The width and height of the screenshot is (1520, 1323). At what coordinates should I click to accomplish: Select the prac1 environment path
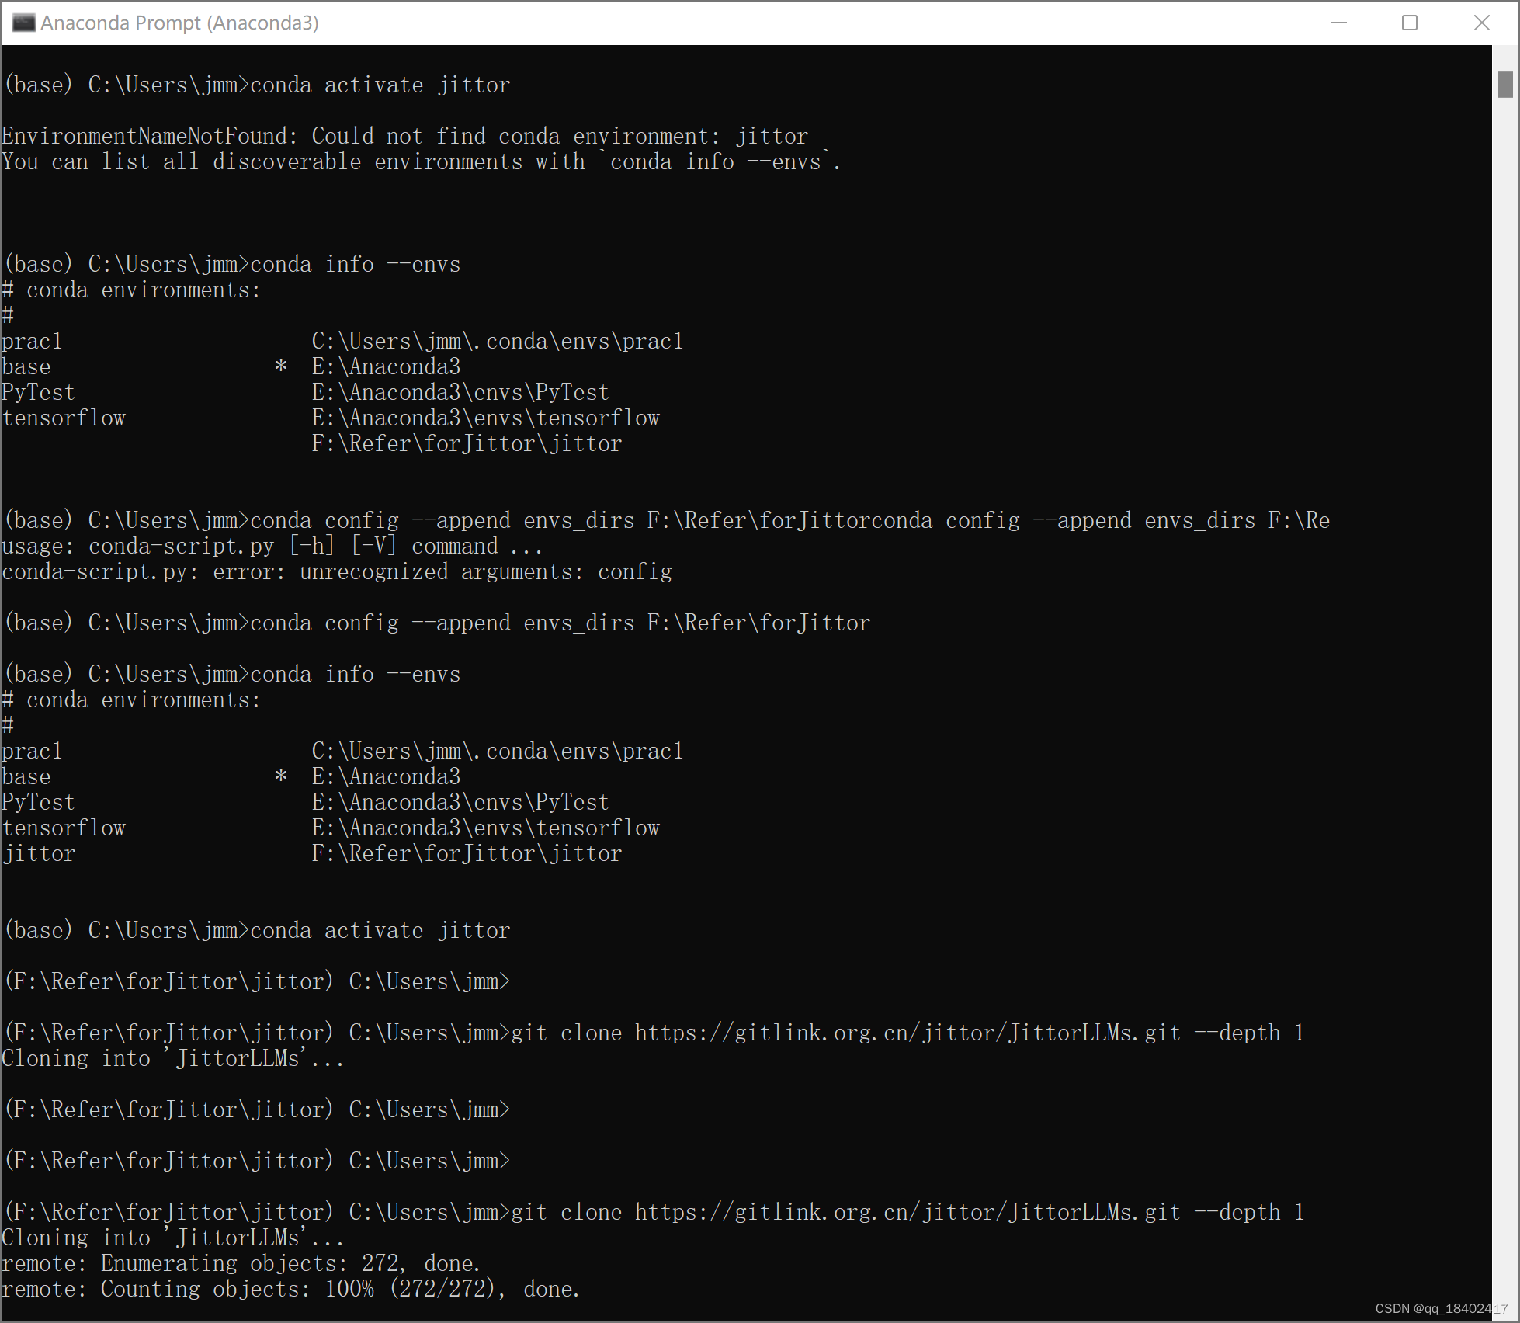(497, 750)
